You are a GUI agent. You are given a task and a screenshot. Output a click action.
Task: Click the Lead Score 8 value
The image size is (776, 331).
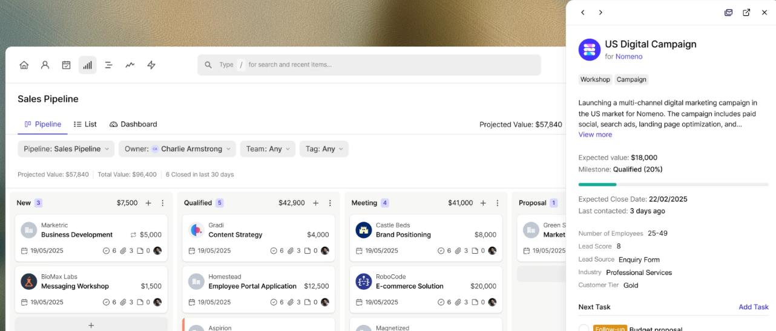(619, 246)
